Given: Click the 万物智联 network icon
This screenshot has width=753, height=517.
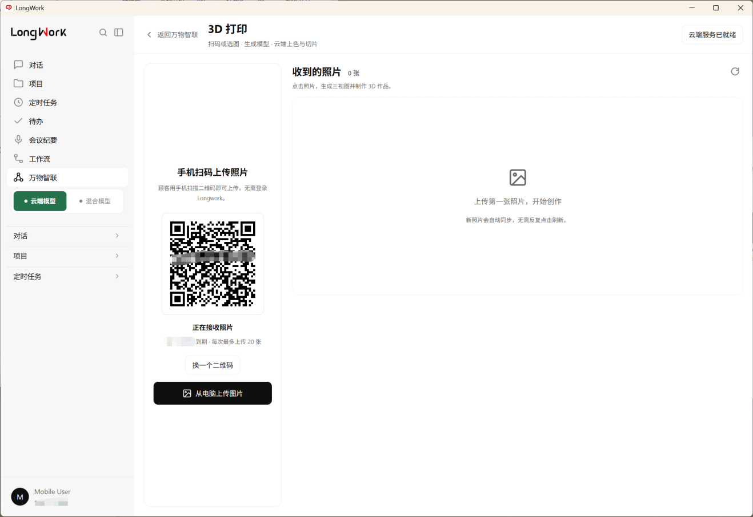Looking at the screenshot, I should point(18,177).
